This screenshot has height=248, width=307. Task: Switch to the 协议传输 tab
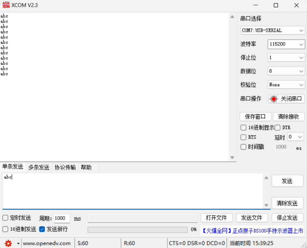tap(65, 167)
